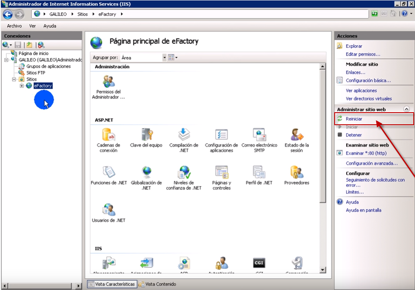This screenshot has width=415, height=290.
Task: Click the save icon in Conexiones toolbar
Action: point(18,45)
